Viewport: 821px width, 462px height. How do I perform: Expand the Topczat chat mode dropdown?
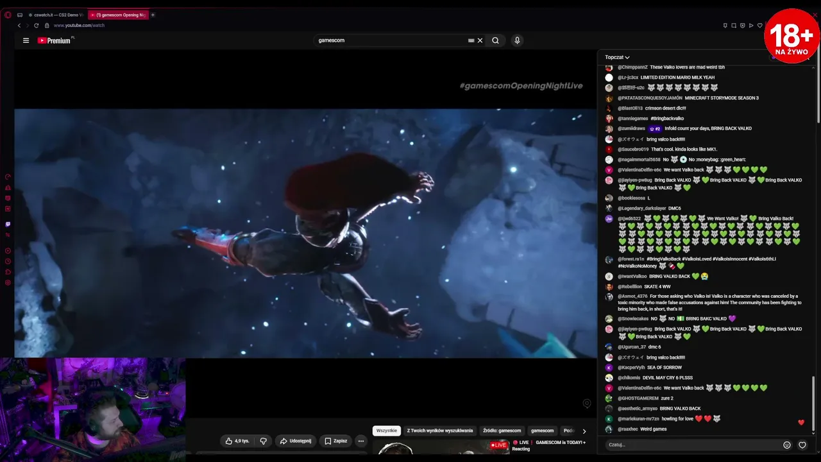point(617,57)
